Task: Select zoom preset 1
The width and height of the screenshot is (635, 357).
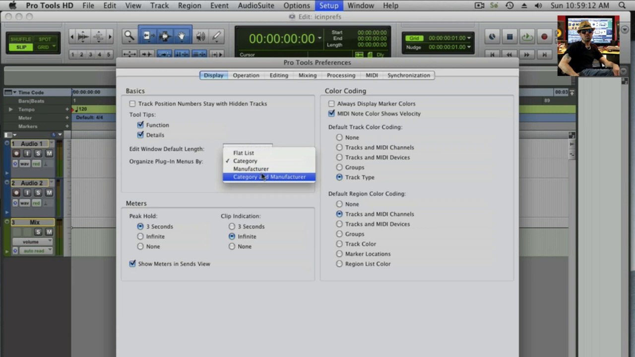Action: point(73,55)
